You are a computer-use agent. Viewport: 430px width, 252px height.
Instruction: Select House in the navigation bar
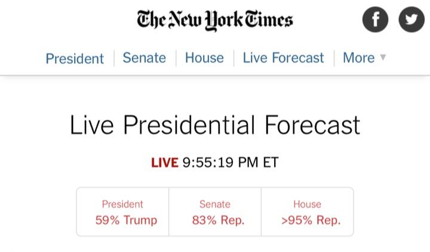204,58
